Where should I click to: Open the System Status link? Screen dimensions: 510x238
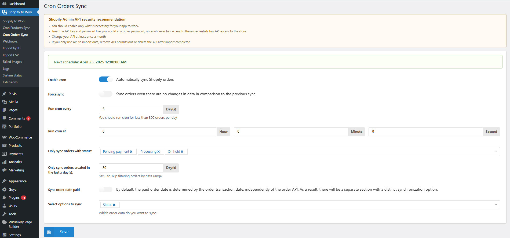(x=12, y=75)
